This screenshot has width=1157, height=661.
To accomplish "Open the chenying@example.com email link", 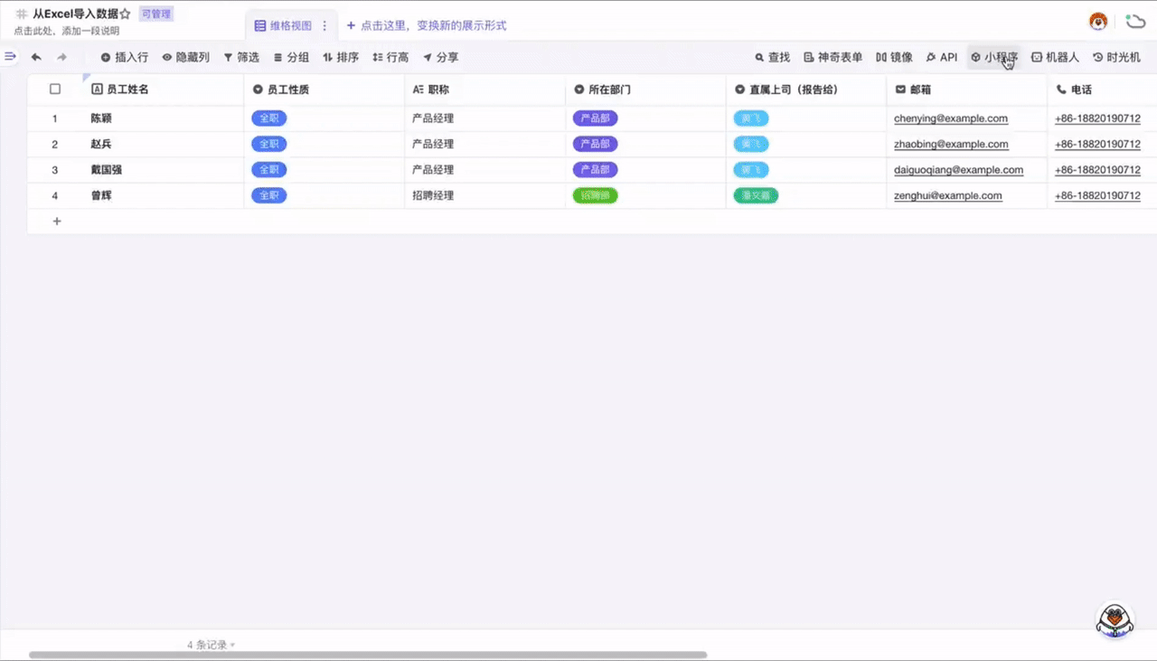I will (x=950, y=118).
